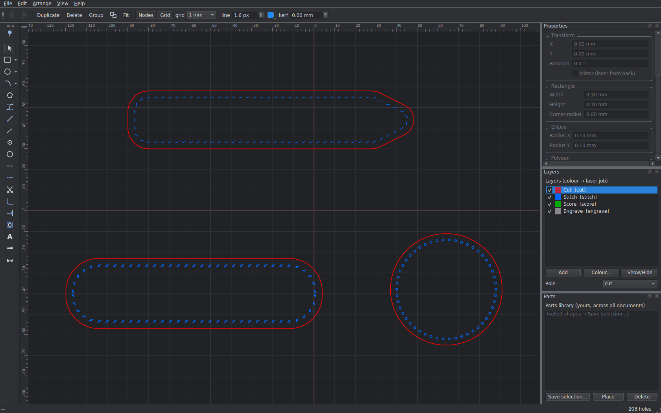Toggle visibility checkbox of Engrave layer
The width and height of the screenshot is (661, 413).
pos(550,211)
